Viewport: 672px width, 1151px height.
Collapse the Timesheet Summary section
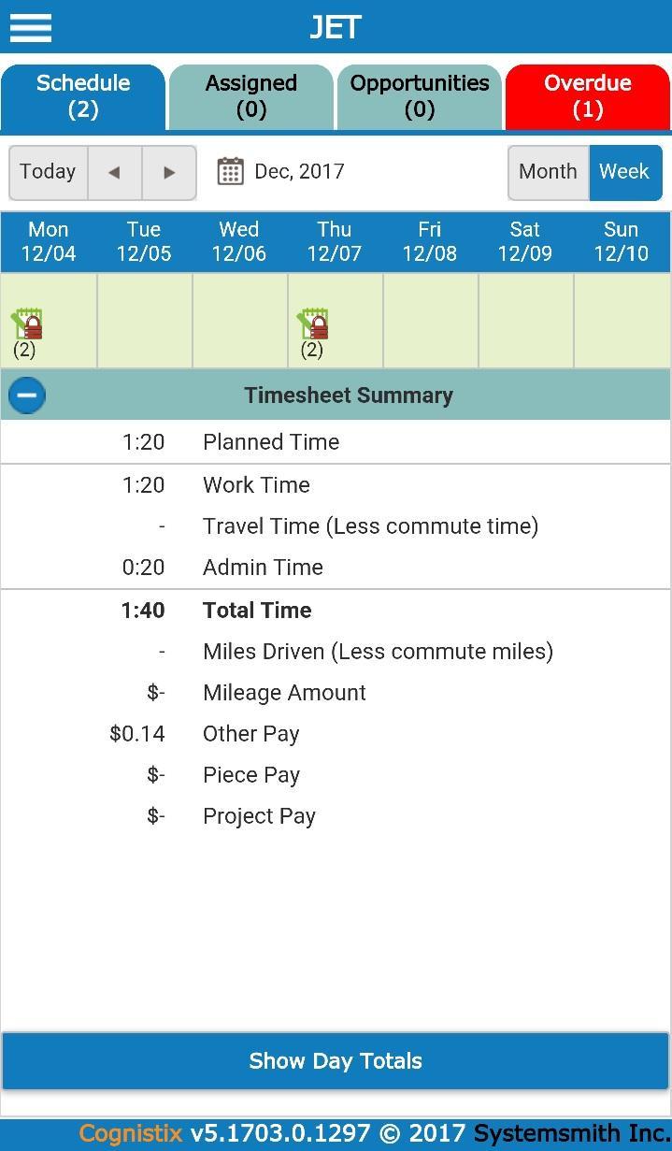27,396
